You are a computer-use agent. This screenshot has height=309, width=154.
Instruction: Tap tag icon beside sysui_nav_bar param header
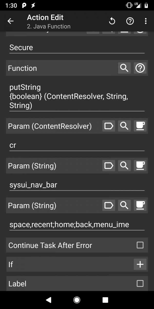click(x=109, y=166)
